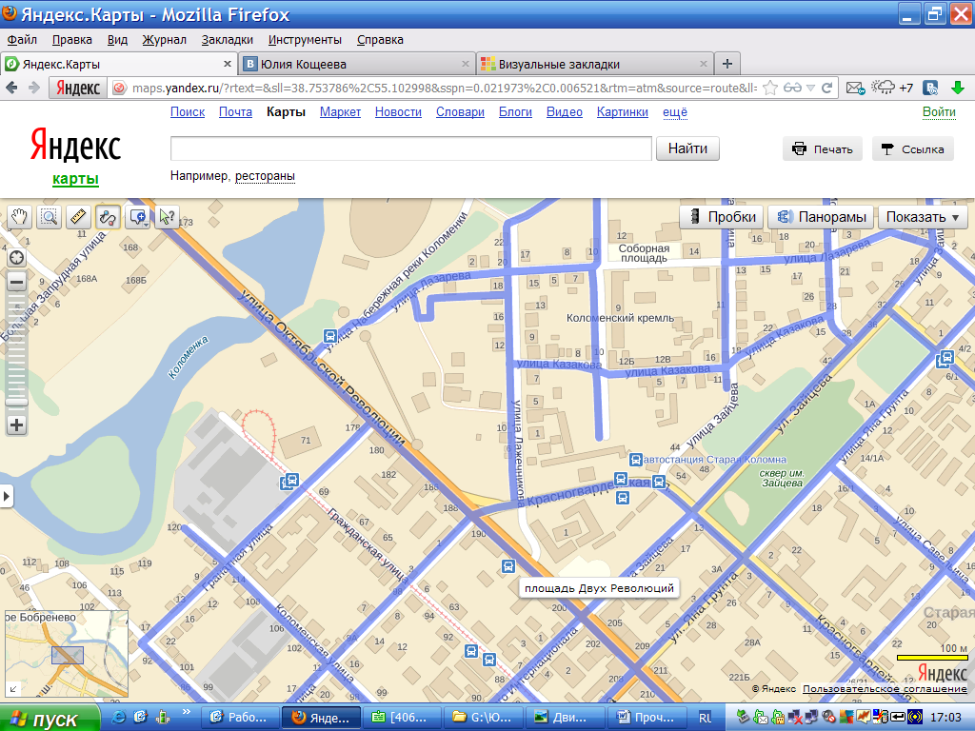Image resolution: width=975 pixels, height=731 pixels.
Task: Open the Словари service link
Action: [x=460, y=112]
